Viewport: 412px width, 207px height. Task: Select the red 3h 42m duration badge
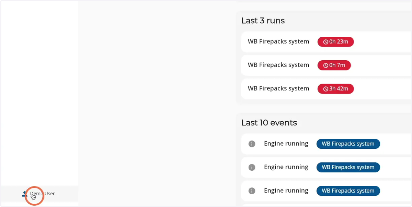335,89
